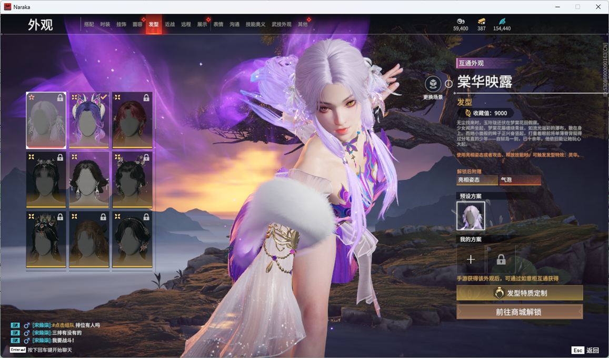Image resolution: width=609 pixels, height=358 pixels.
Task: Switch to the 其他 tab
Action: (303, 24)
